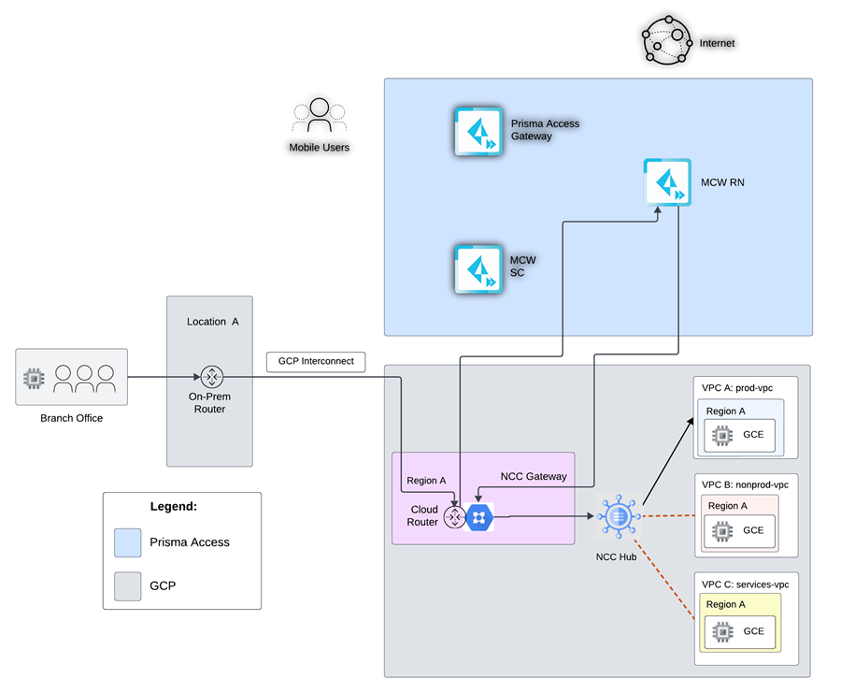This screenshot has width=841, height=693.
Task: Click the Prisma Access legend color swatch
Action: [128, 542]
